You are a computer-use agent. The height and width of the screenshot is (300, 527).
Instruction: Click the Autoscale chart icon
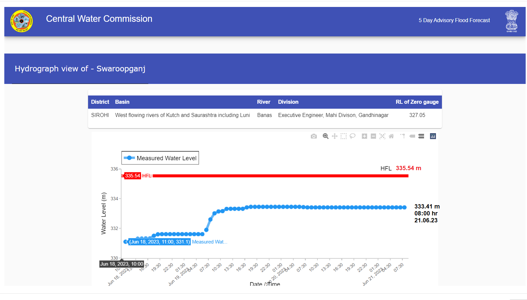click(382, 136)
